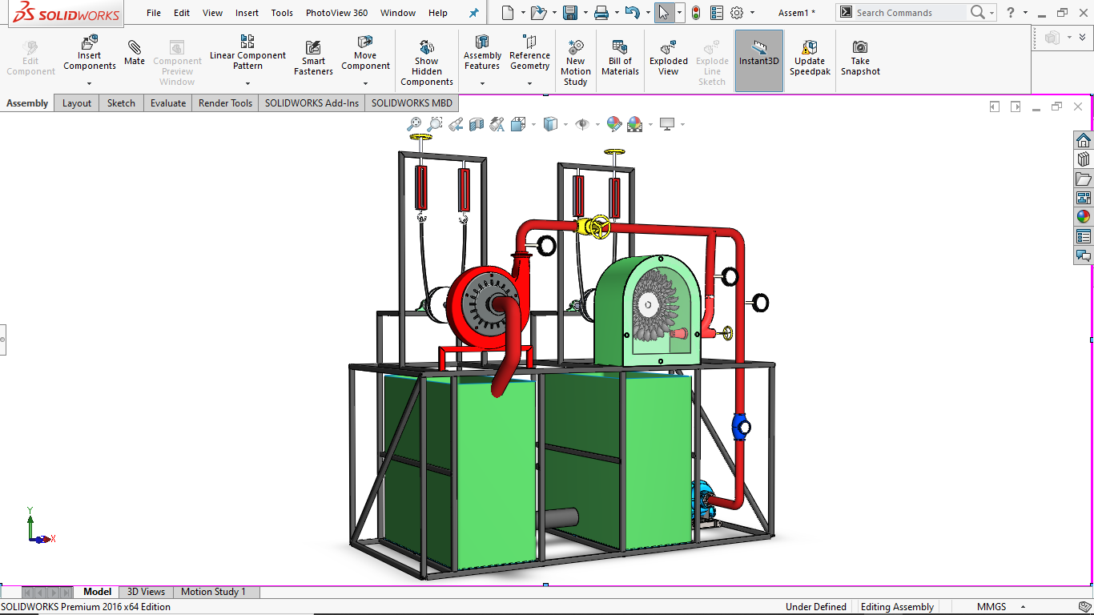Click the Sketch tab
1094x615 pixels.
point(121,102)
